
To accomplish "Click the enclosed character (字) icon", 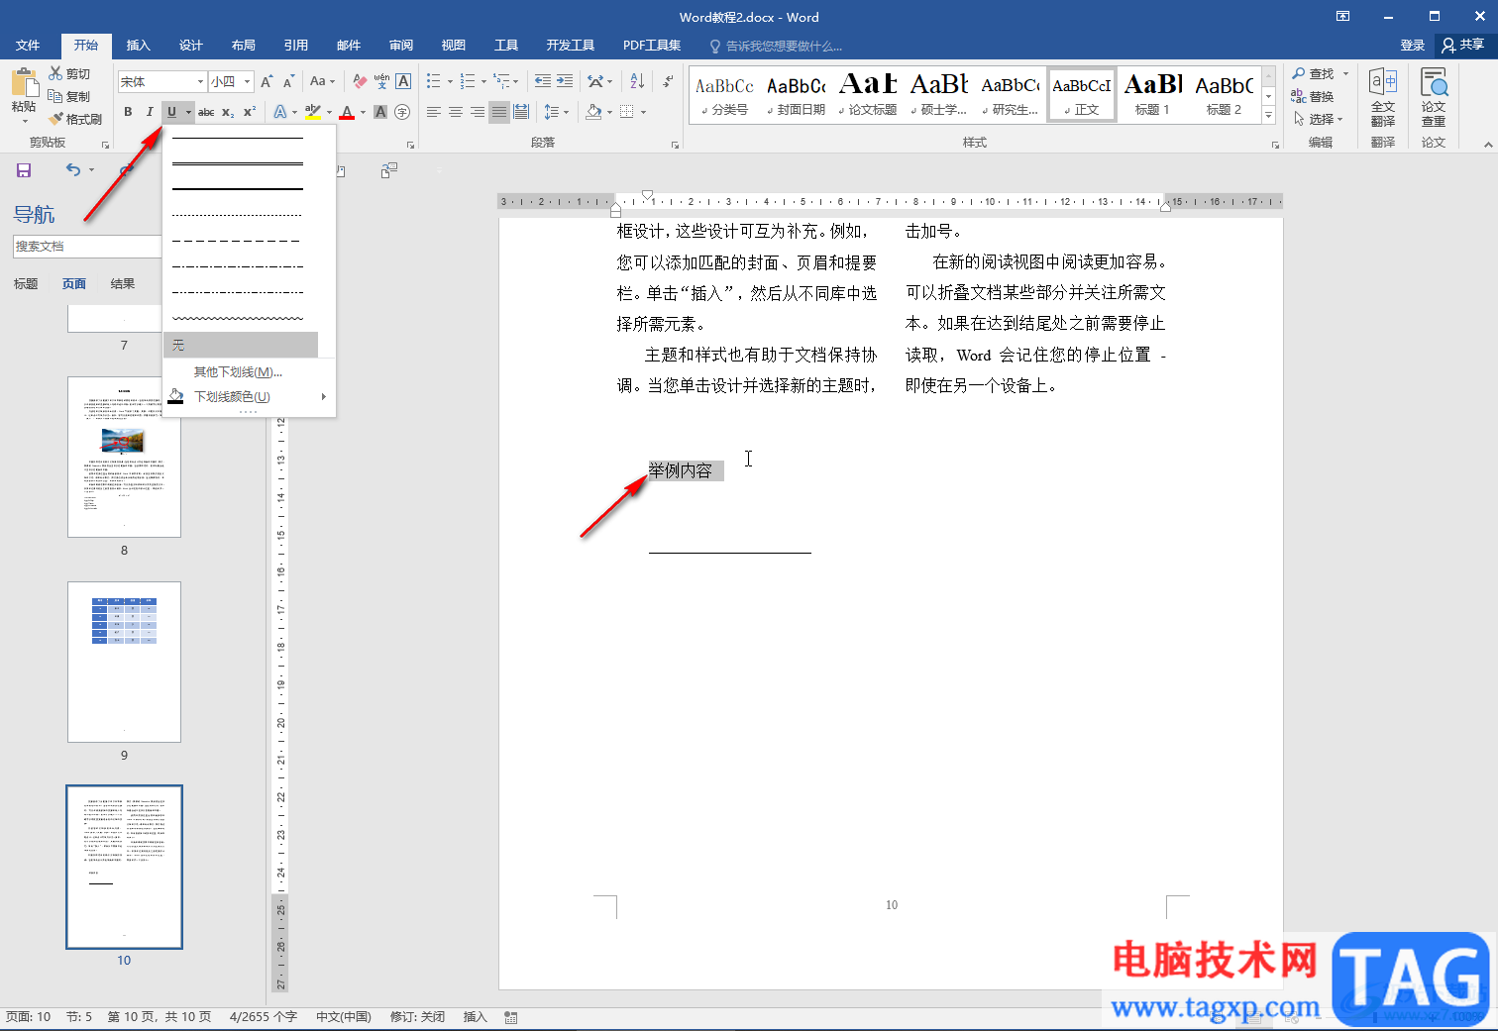I will (402, 112).
